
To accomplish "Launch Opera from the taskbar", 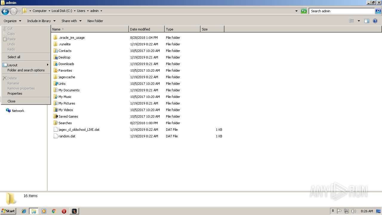I will 64,211.
